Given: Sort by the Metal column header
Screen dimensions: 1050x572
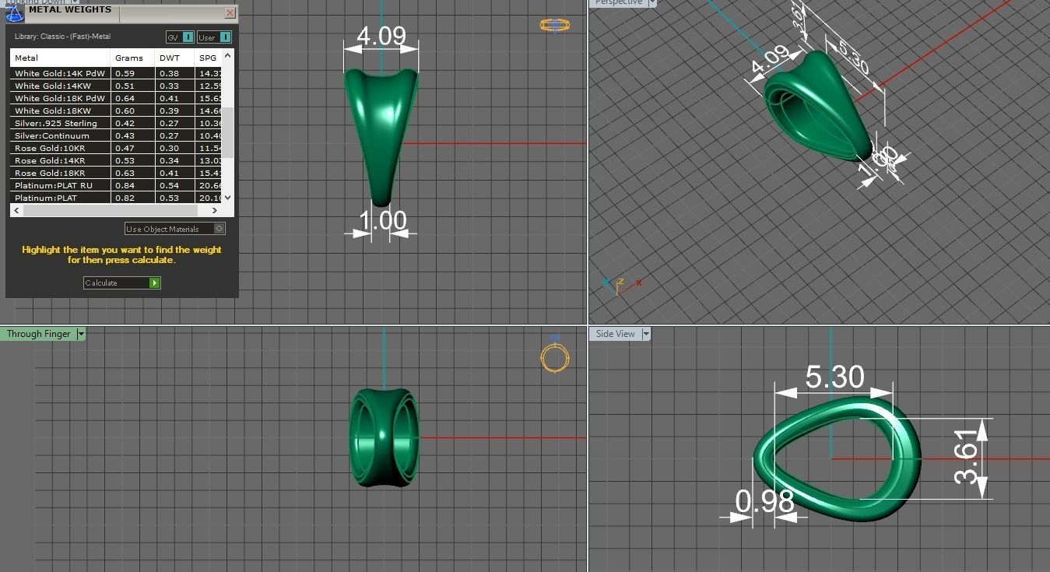Looking at the screenshot, I should (x=60, y=58).
